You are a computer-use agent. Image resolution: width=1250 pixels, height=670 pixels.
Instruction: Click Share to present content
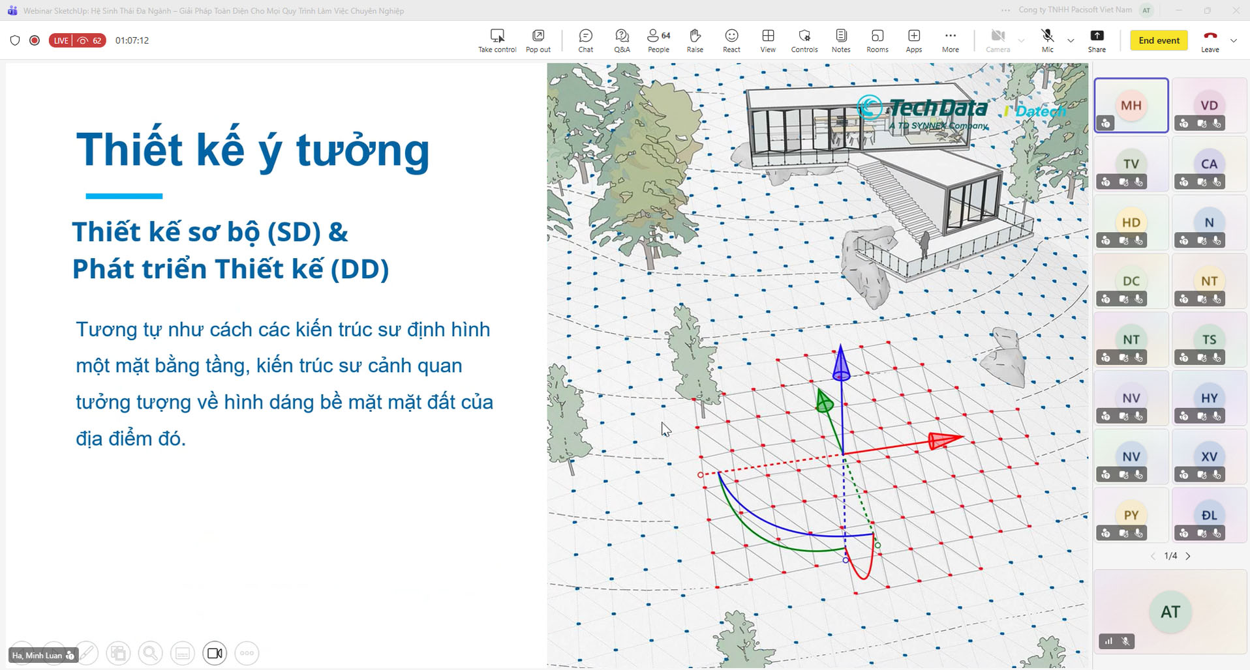(1097, 40)
